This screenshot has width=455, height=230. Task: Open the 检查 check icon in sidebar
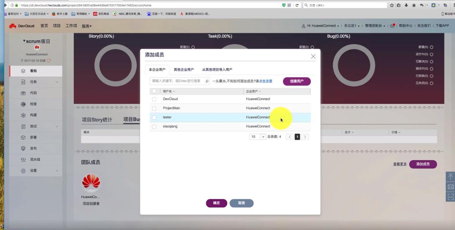tap(23, 104)
